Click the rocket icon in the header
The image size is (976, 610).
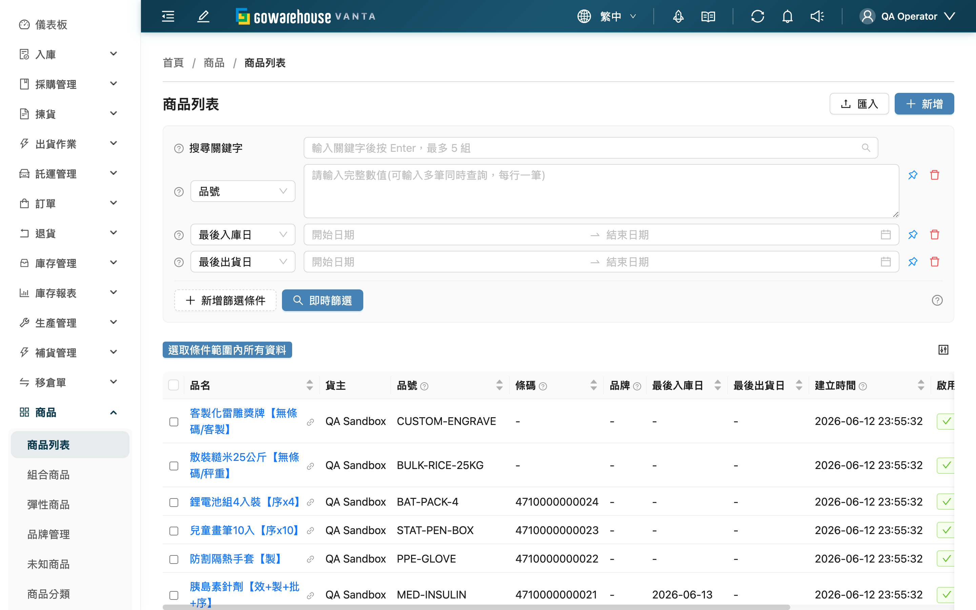pos(678,16)
